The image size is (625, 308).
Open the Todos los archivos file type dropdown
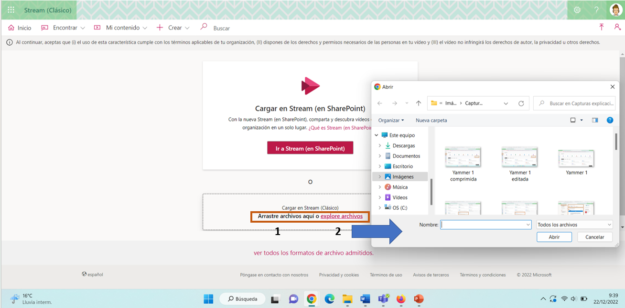[x=574, y=225]
